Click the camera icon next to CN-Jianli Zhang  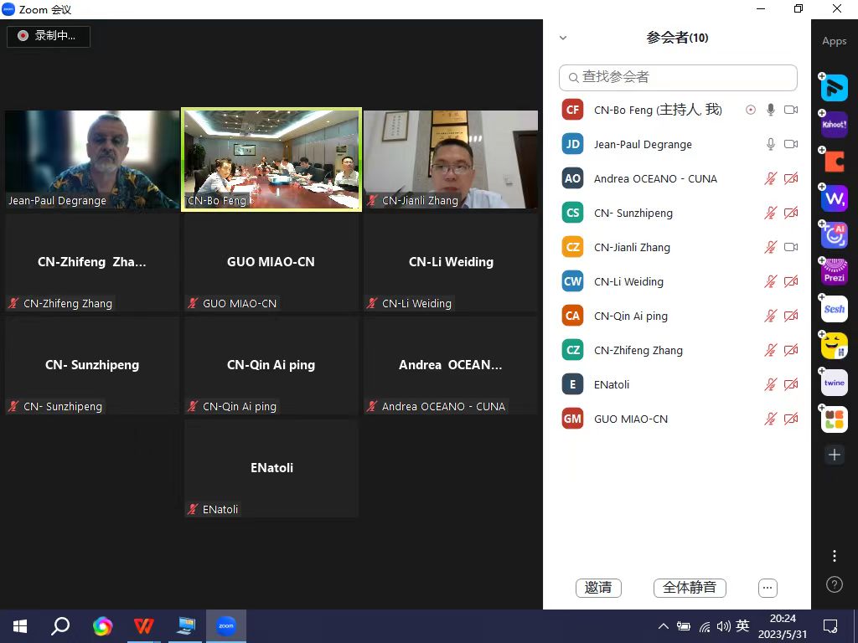coord(790,247)
